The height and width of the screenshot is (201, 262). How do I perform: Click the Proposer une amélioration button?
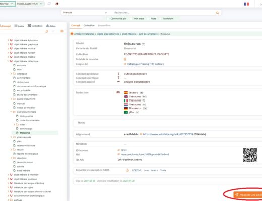coord(248,195)
